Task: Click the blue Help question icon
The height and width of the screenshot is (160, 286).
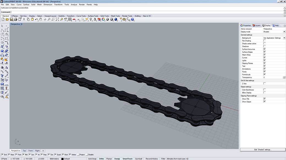Action: pyautogui.click(x=133, y=19)
